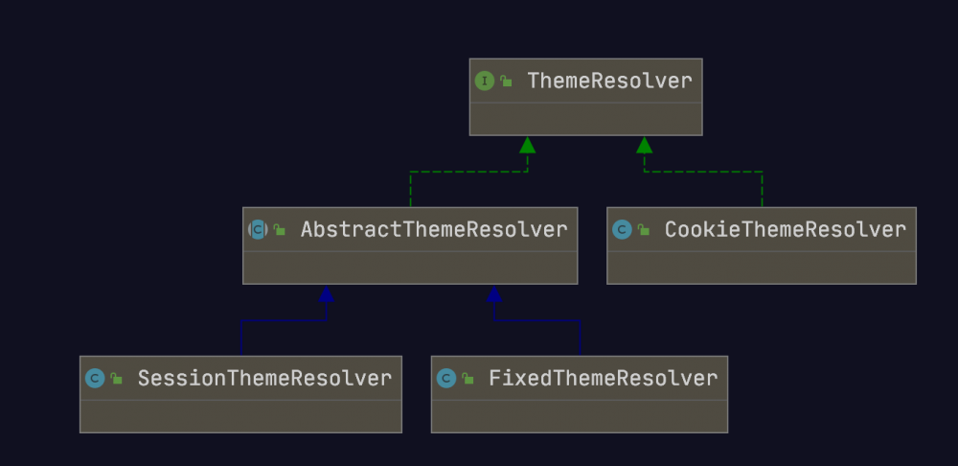
Task: Click the lock icon beside SessionThemeResolver
Action: click(117, 380)
